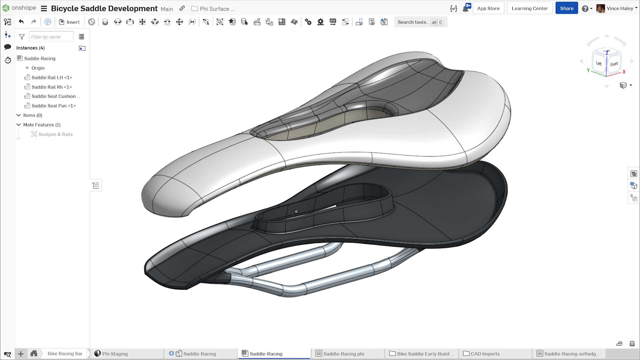The width and height of the screenshot is (640, 360).
Task: Collapse the Items (0) group
Action: click(x=19, y=115)
